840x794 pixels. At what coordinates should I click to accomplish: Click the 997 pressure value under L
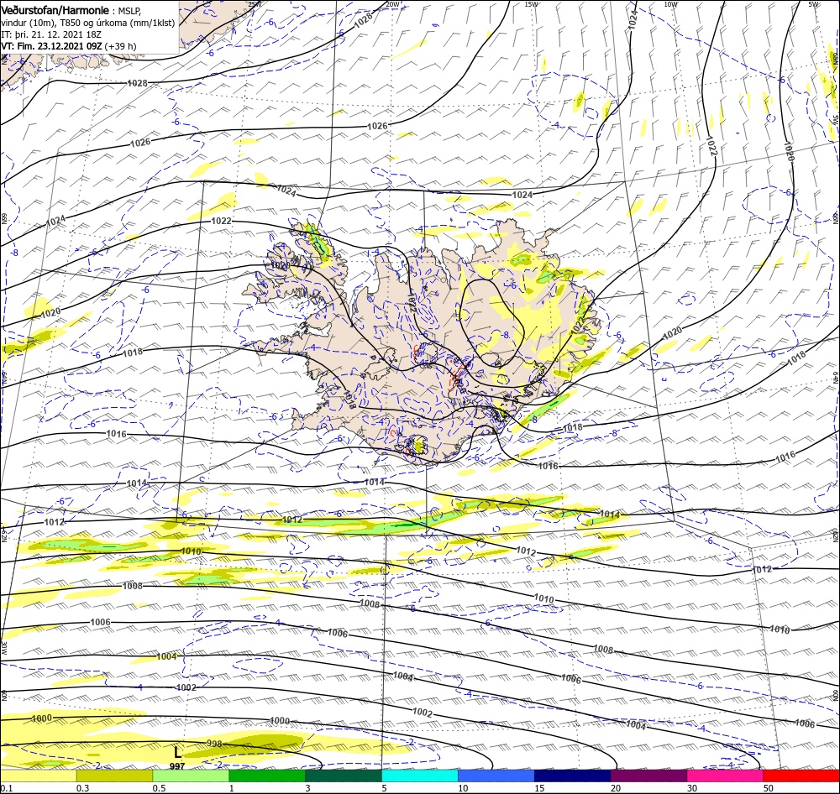coord(177,766)
